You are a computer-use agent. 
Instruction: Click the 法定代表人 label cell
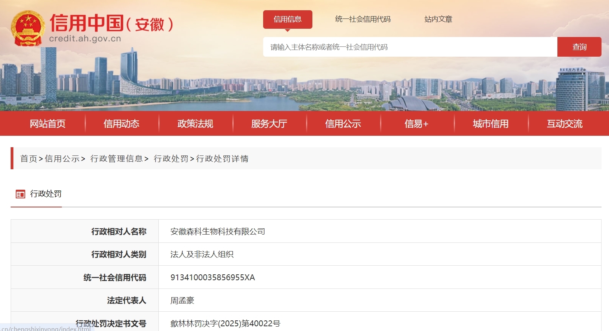(85, 300)
